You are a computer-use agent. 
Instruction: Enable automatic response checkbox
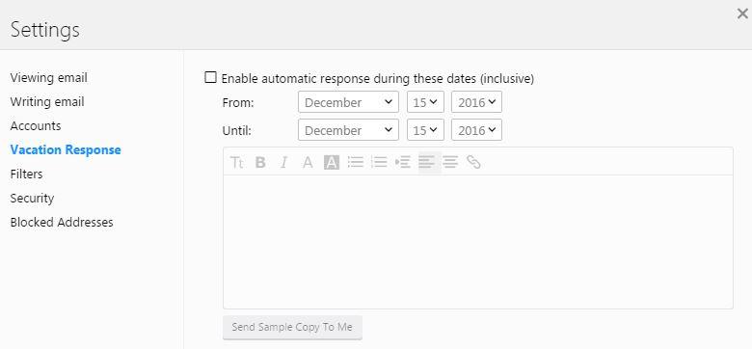click(210, 77)
